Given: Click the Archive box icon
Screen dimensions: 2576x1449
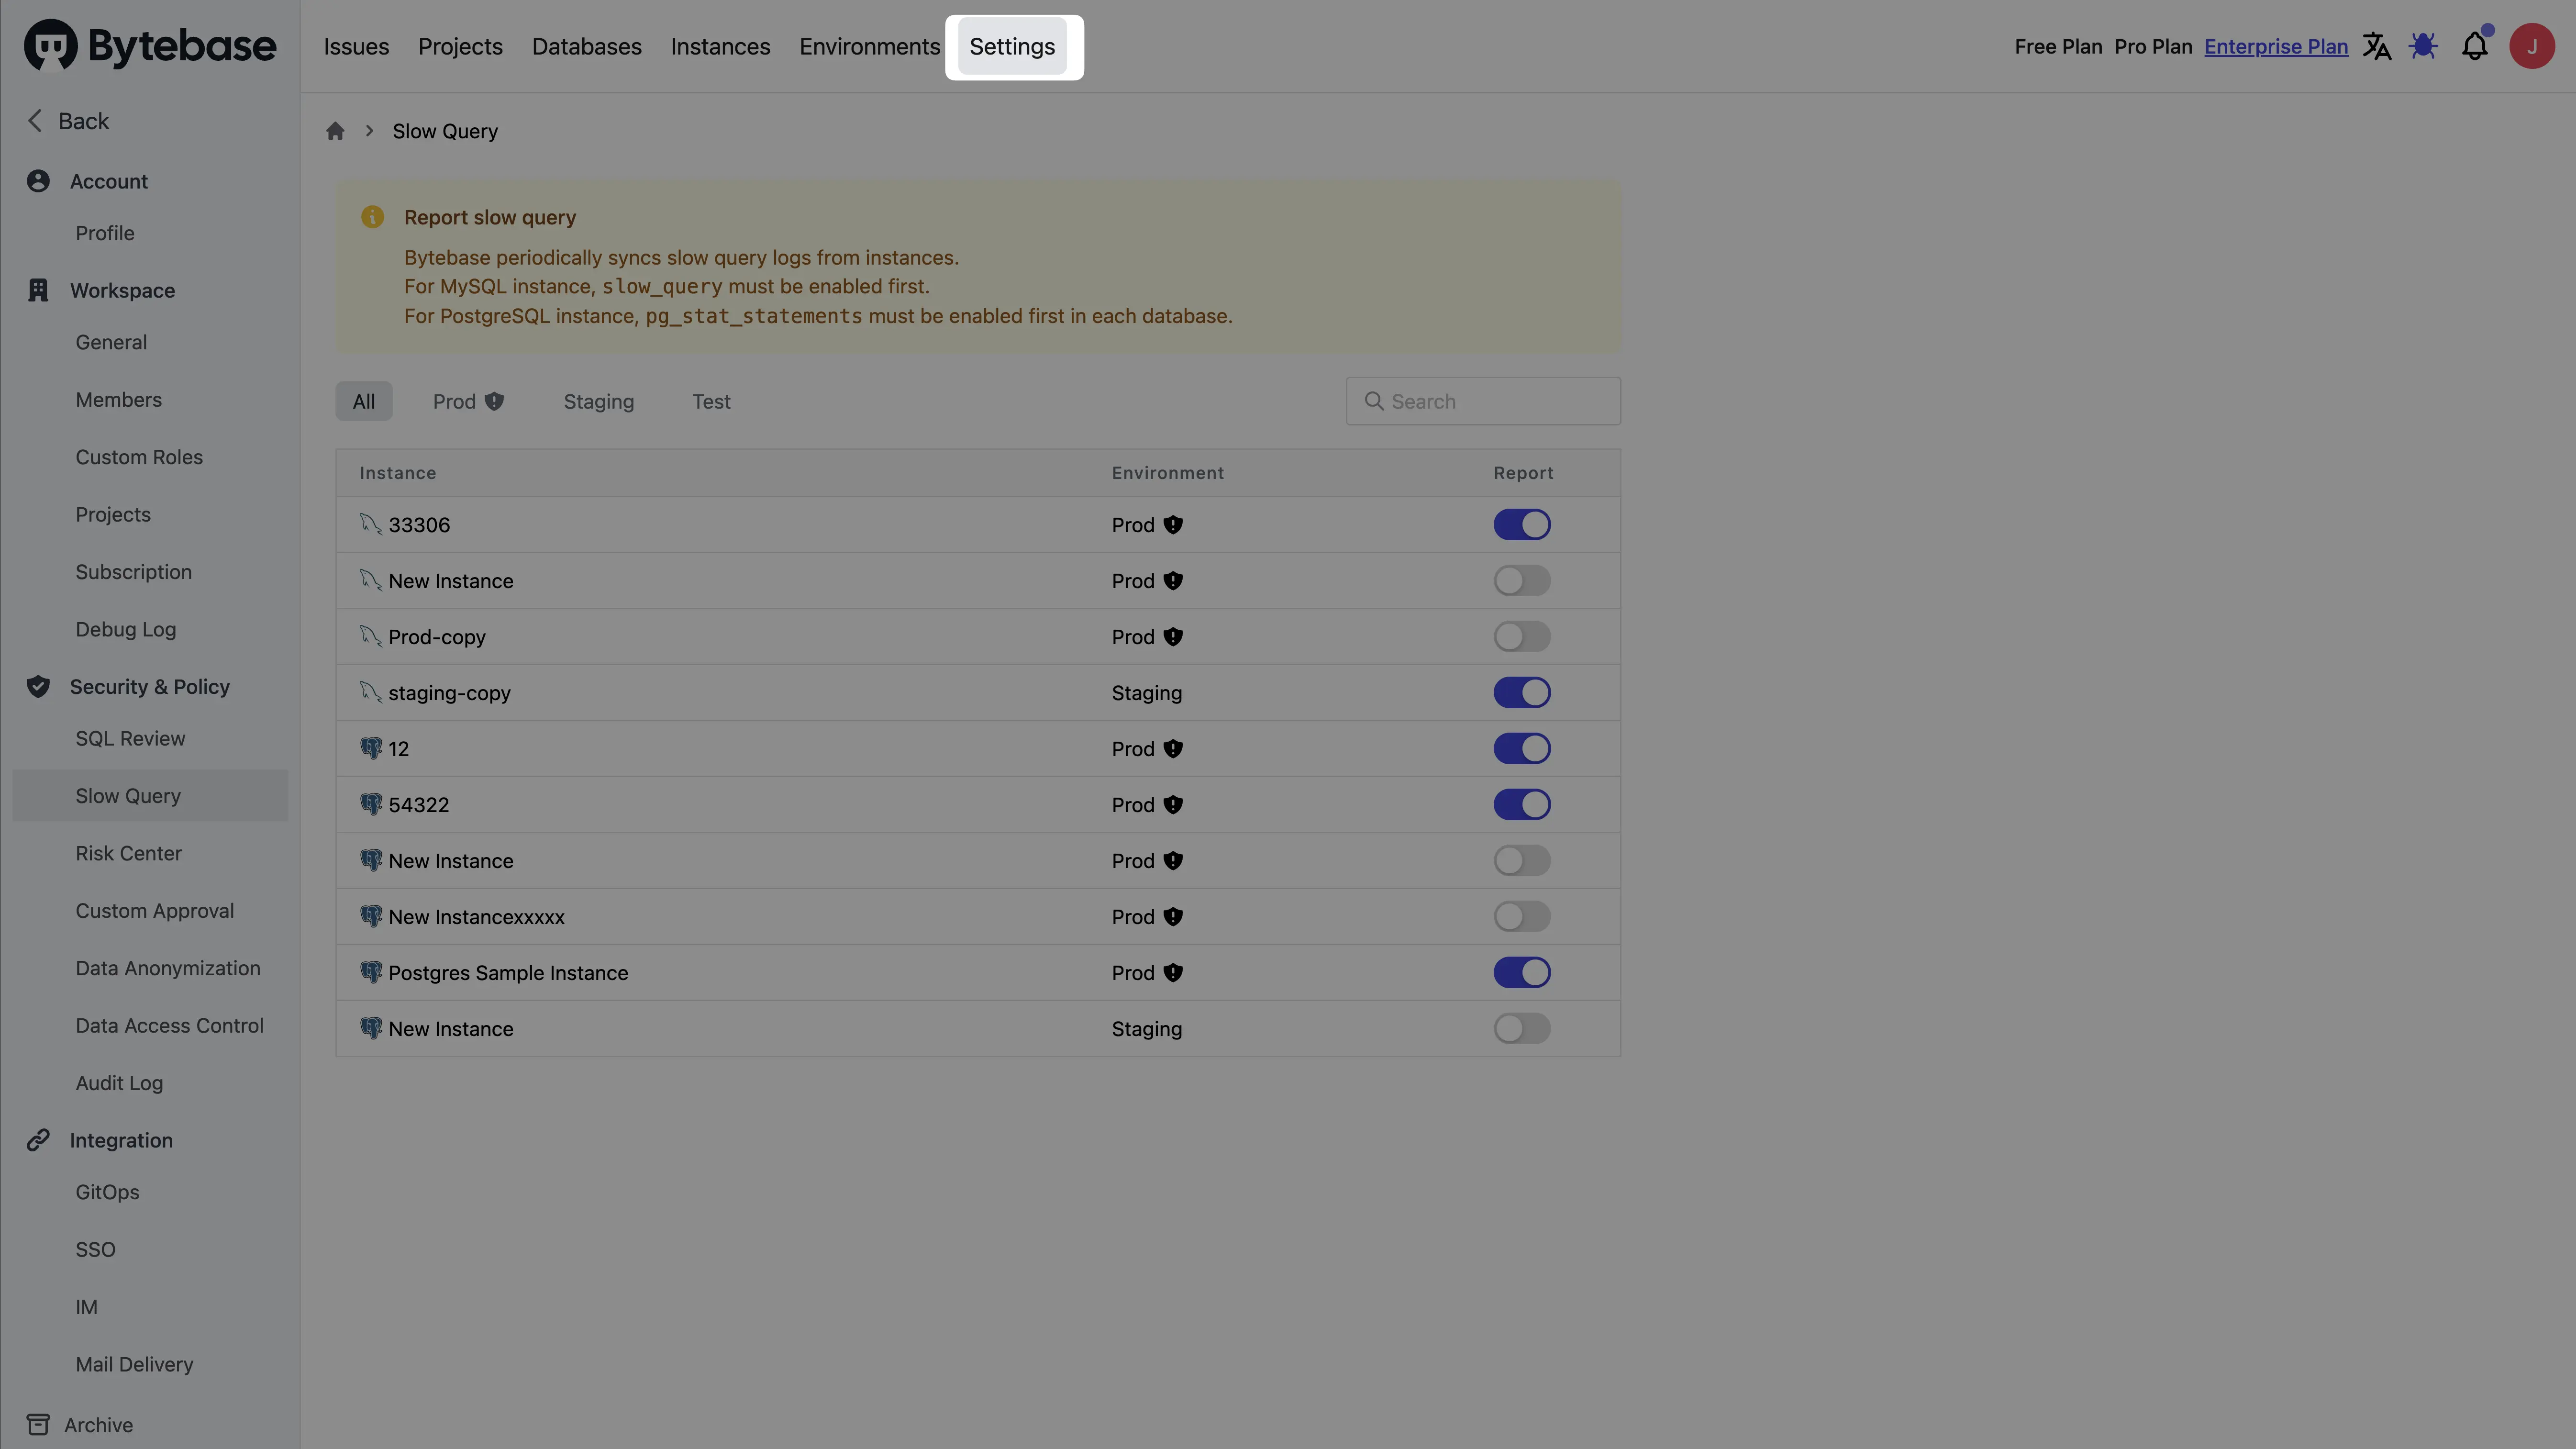Looking at the screenshot, I should (x=38, y=1424).
